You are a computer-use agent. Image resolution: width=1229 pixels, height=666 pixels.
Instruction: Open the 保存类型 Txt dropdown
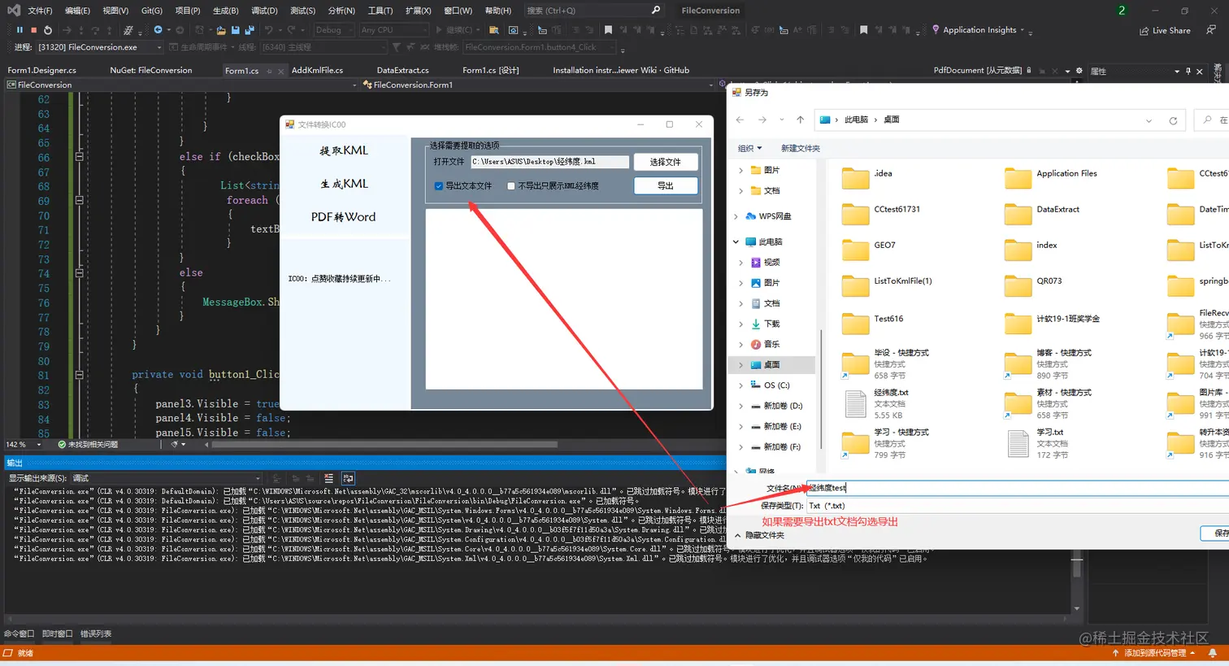pos(1016,506)
